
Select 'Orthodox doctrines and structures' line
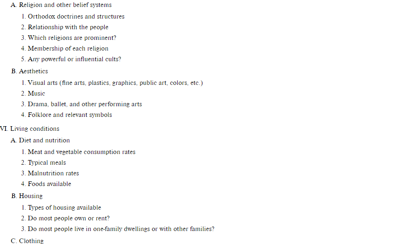click(x=76, y=17)
